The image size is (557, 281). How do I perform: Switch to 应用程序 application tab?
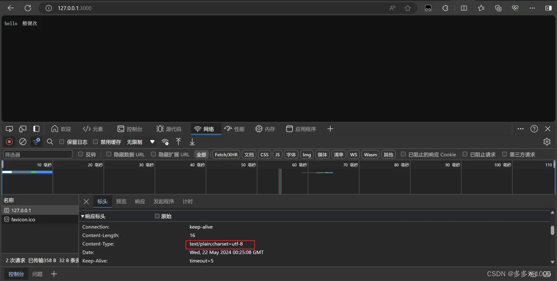[301, 129]
